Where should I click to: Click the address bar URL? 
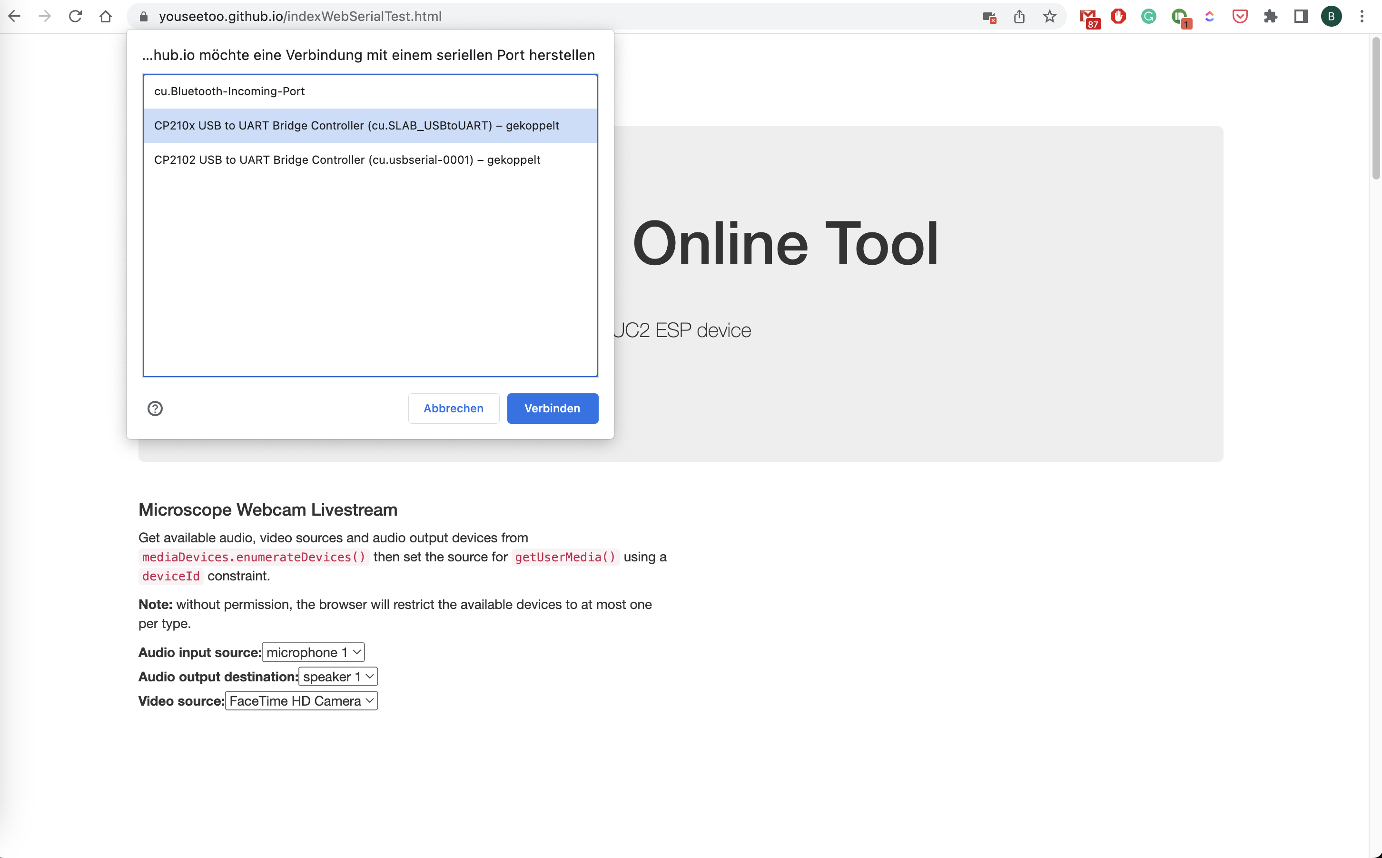click(299, 17)
